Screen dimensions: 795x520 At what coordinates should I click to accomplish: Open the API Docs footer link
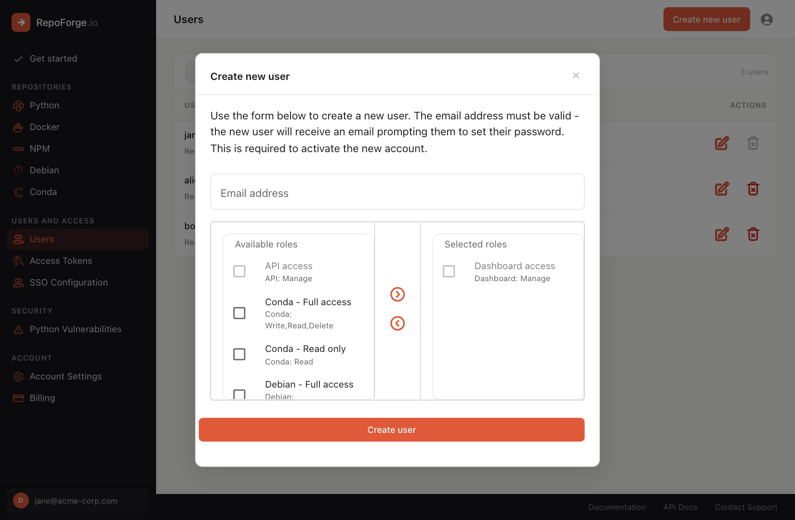[x=680, y=507]
